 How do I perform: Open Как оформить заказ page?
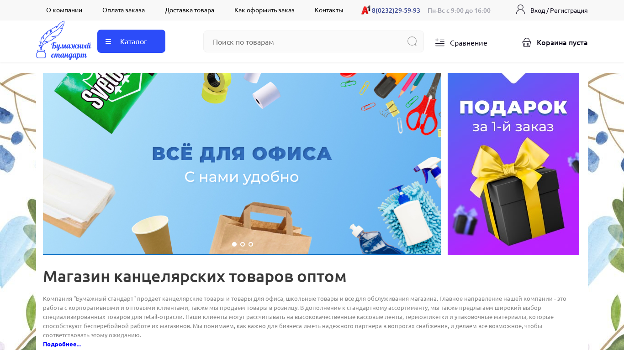tap(264, 10)
